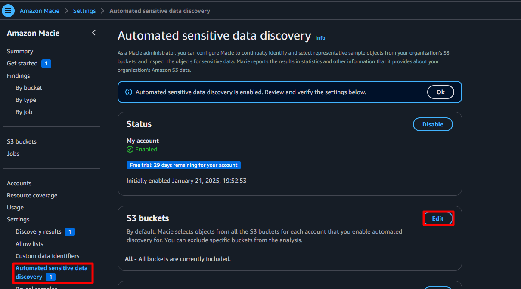This screenshot has height=289, width=521.
Task: Click the All buckets are currently included text
Action: point(179,259)
